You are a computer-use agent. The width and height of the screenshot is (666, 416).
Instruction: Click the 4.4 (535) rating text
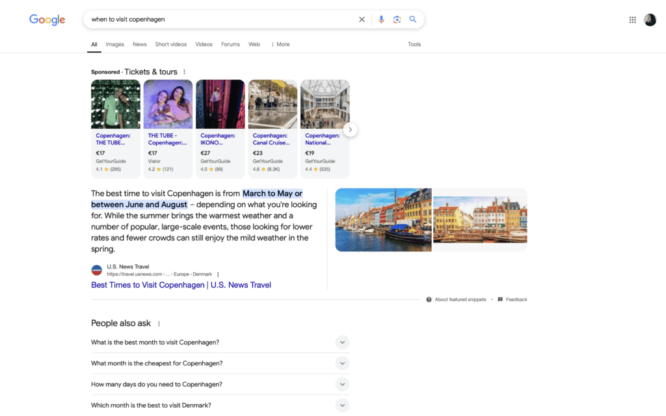tap(317, 170)
